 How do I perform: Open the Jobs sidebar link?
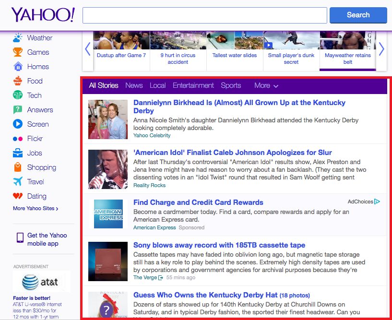(x=35, y=153)
